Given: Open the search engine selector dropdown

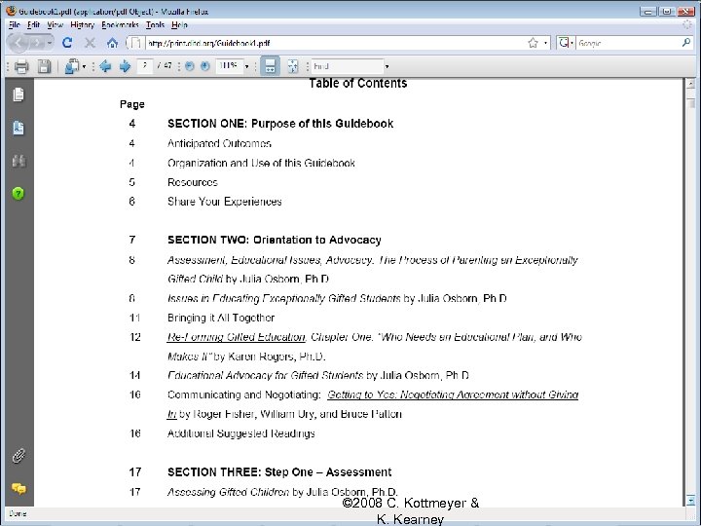Looking at the screenshot, I should [x=566, y=43].
